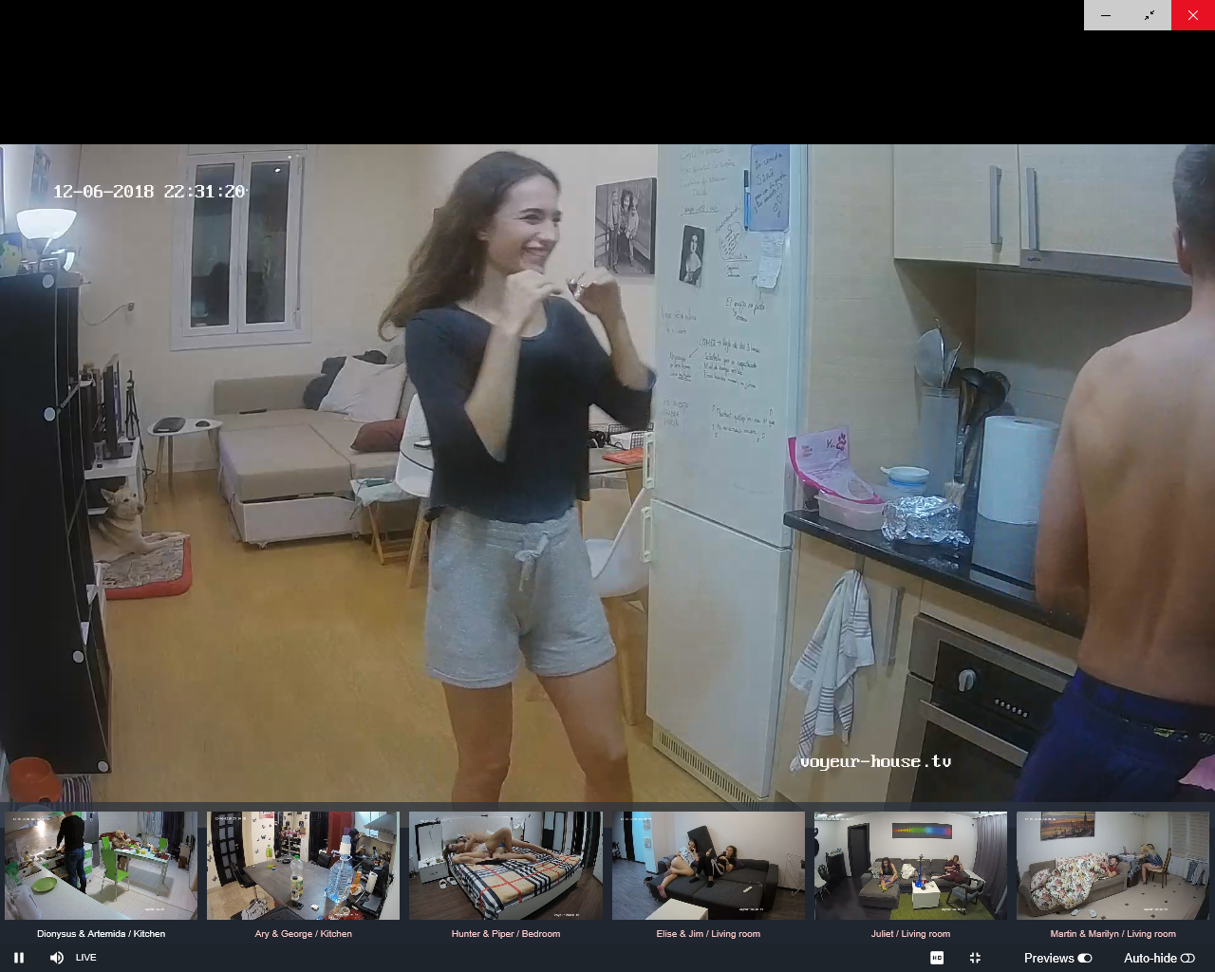This screenshot has width=1215, height=972.
Task: Toggle the HD quality icon
Action: (x=937, y=958)
